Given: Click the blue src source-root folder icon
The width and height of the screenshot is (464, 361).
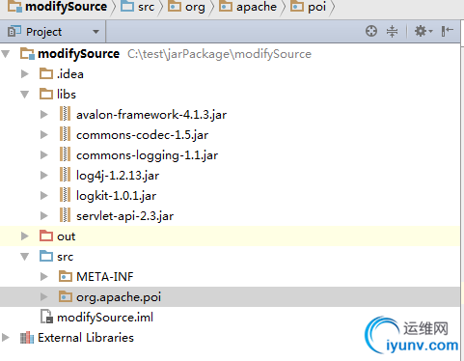Looking at the screenshot, I should coord(46,256).
